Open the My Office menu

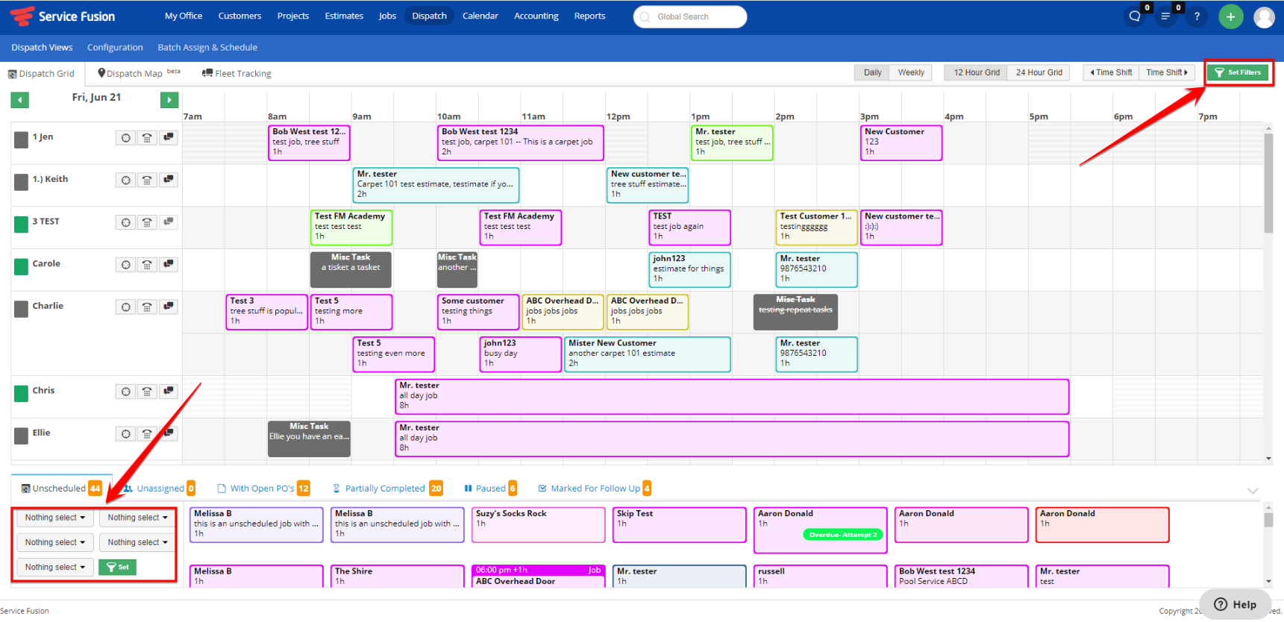click(184, 16)
